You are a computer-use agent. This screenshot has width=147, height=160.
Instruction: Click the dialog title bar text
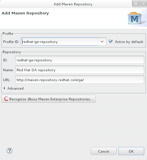pyautogui.click(x=73, y=4)
